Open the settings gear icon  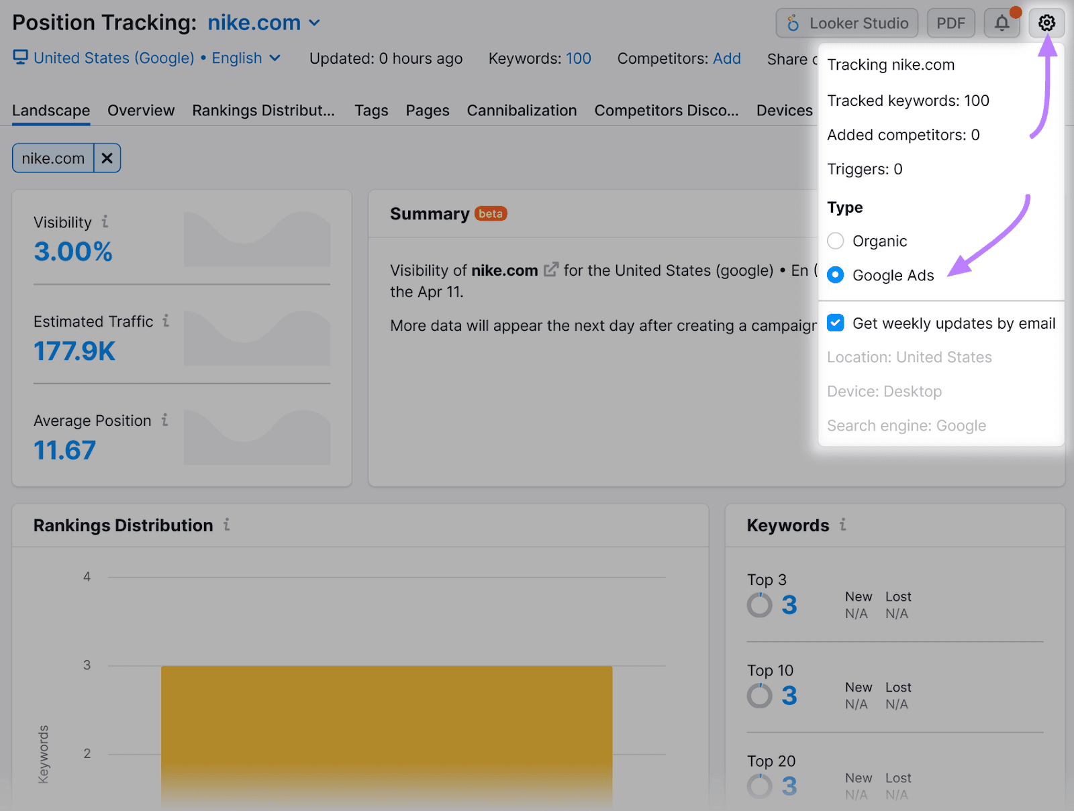click(1046, 23)
